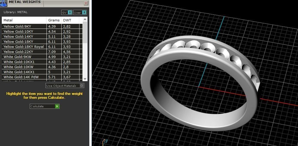Select the White Gold:10KW row
The height and width of the screenshot is (146, 298).
coord(42,67)
